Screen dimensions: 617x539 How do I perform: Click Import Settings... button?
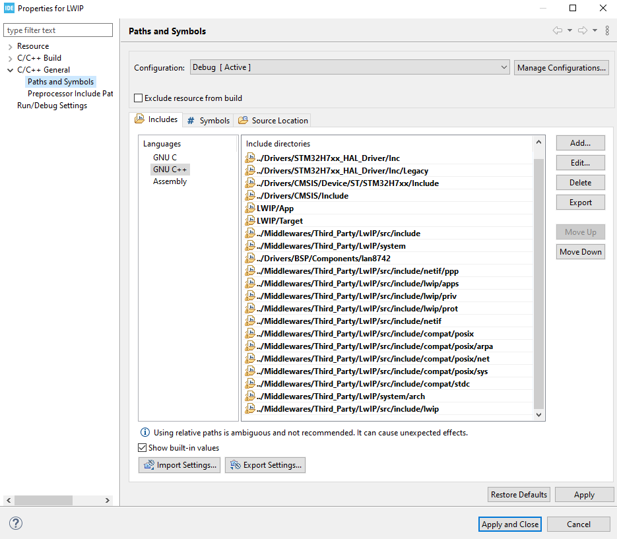pos(179,465)
